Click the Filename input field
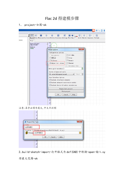 57,133
